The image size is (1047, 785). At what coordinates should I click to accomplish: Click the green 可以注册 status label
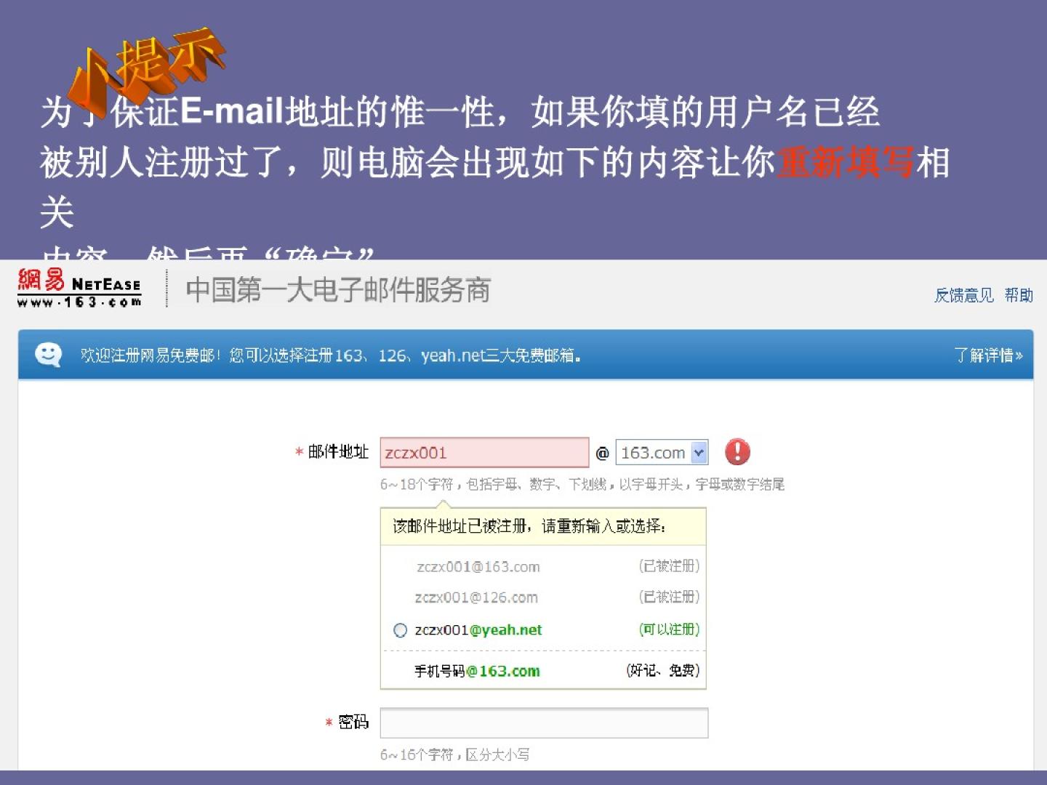668,629
